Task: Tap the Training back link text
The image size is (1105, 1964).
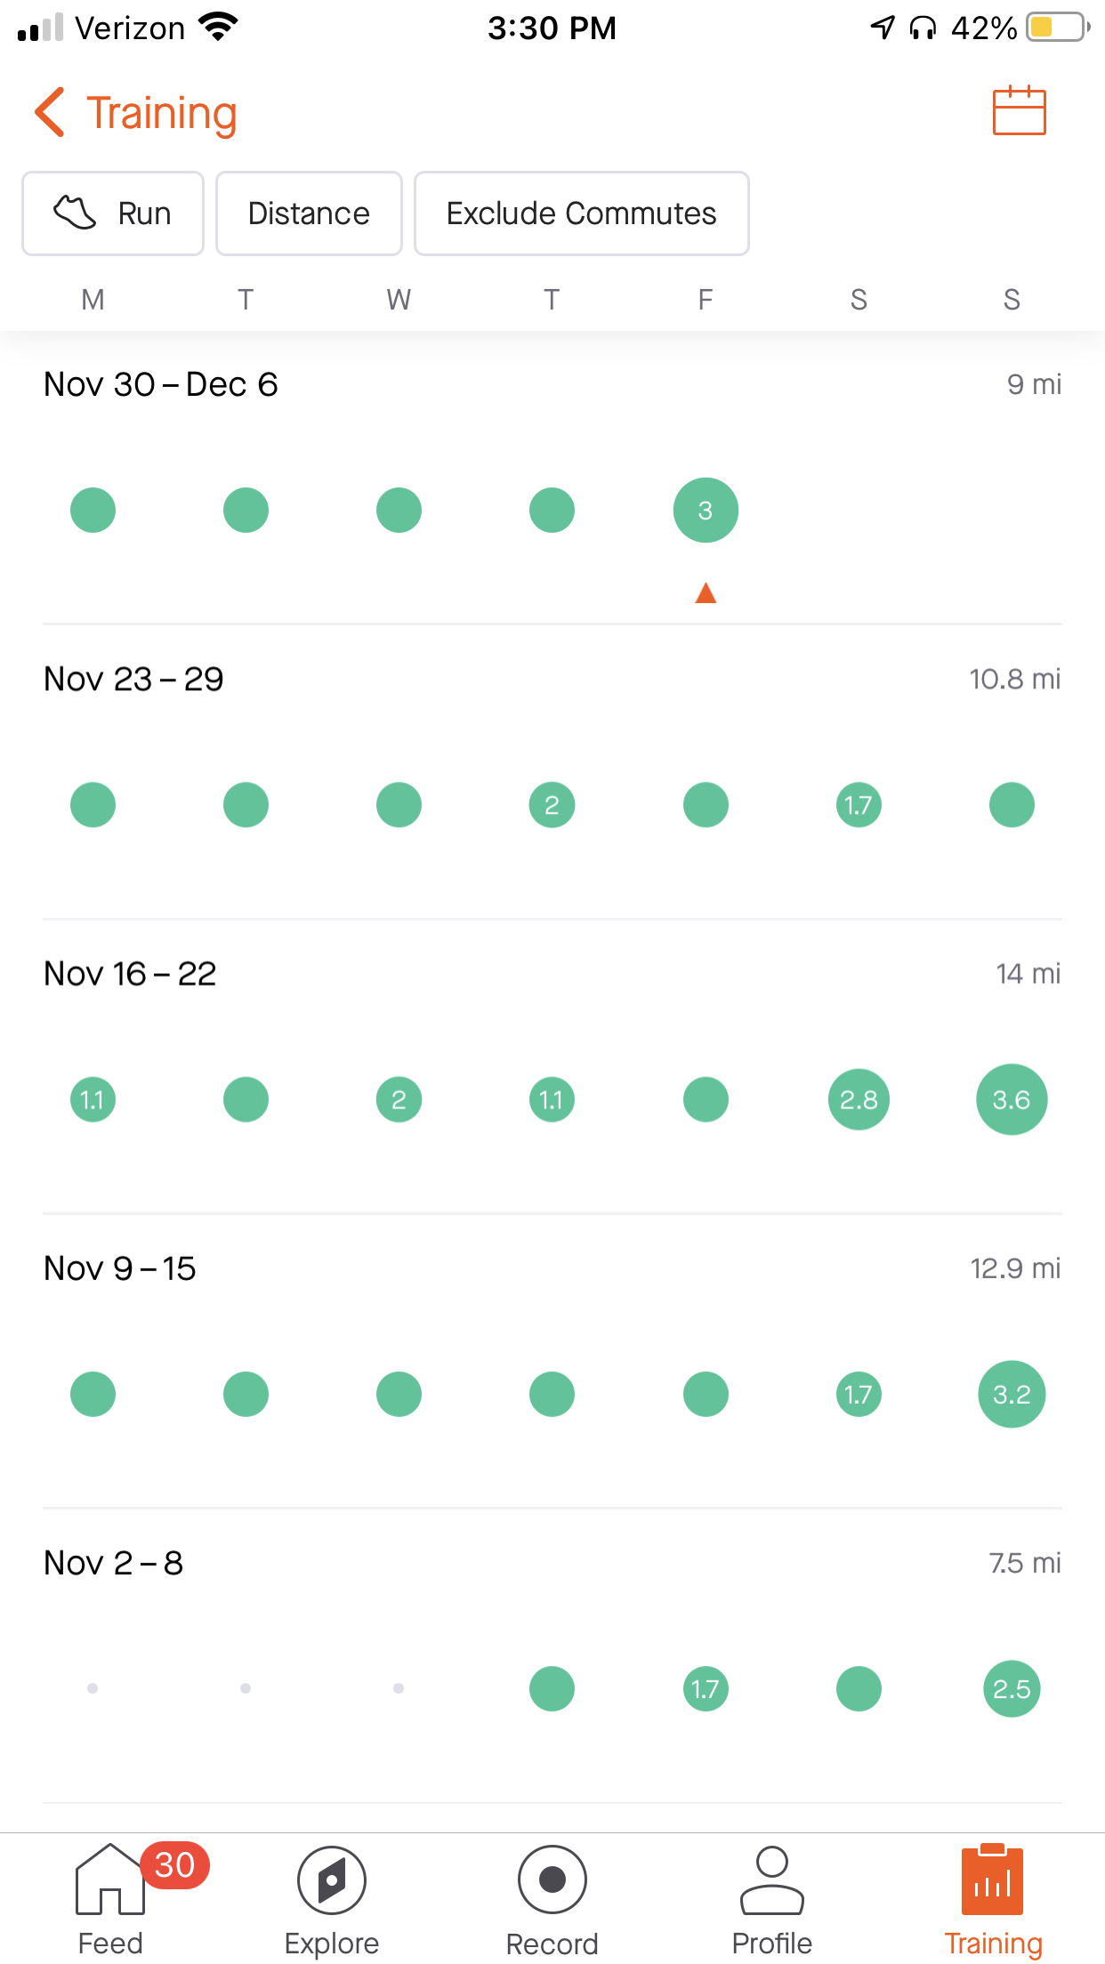Action: click(162, 113)
